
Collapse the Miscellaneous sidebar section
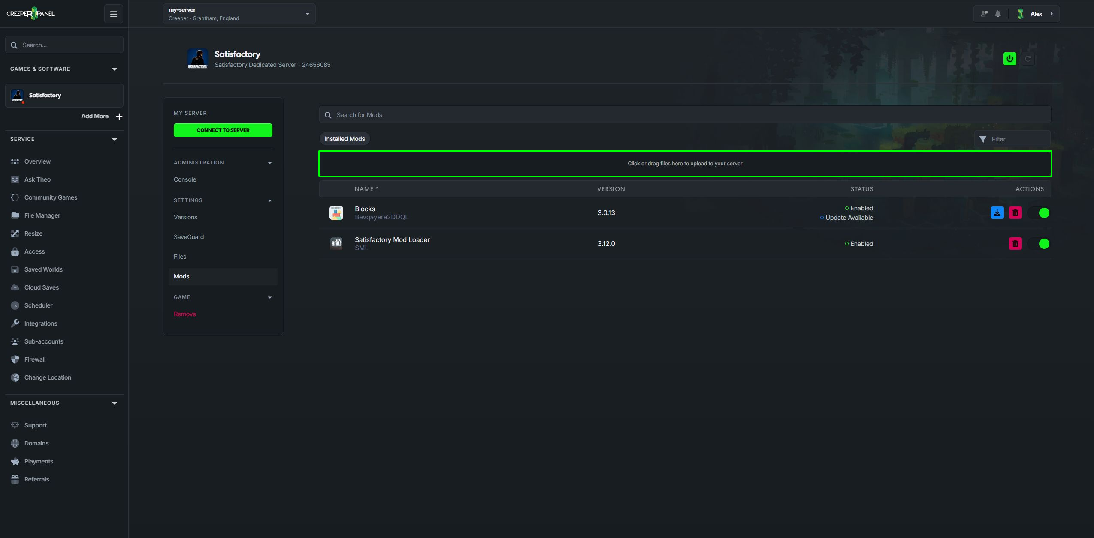[x=115, y=403]
